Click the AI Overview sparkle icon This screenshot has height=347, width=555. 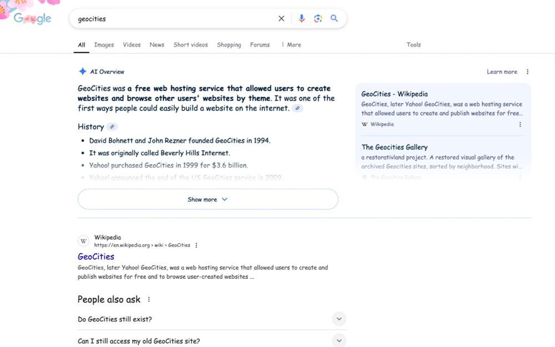click(83, 72)
